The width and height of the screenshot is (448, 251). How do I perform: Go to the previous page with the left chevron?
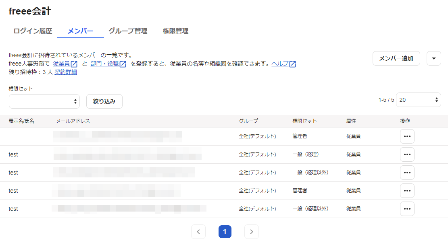tap(198, 232)
